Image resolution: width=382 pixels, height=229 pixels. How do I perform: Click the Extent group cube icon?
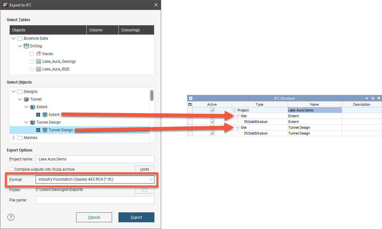pos(33,107)
